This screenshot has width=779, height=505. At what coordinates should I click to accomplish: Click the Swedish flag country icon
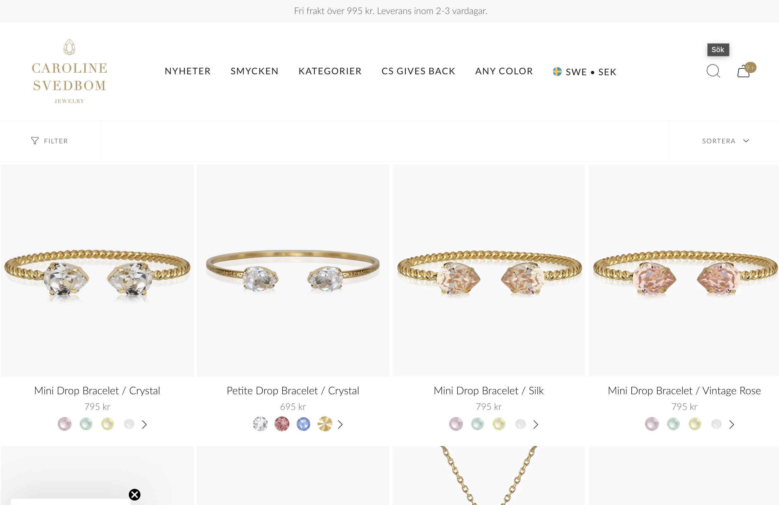point(557,71)
